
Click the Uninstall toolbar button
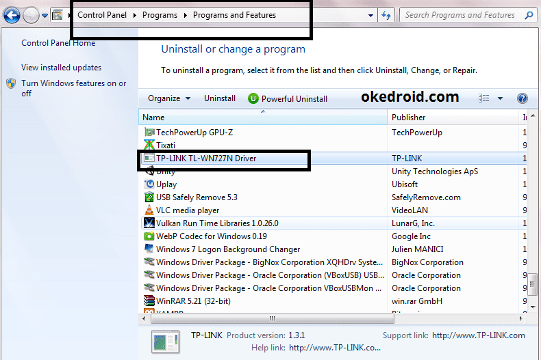coord(220,98)
